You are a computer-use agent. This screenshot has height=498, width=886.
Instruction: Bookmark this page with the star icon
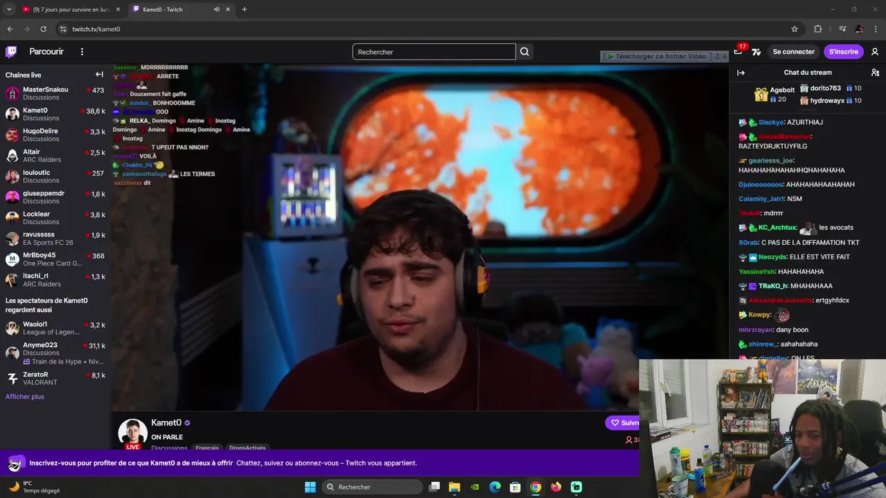coord(795,29)
